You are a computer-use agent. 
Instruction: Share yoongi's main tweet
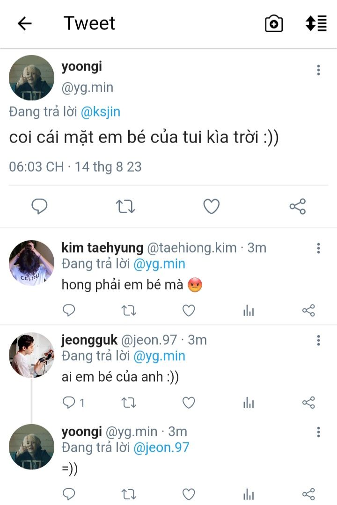pyautogui.click(x=297, y=206)
